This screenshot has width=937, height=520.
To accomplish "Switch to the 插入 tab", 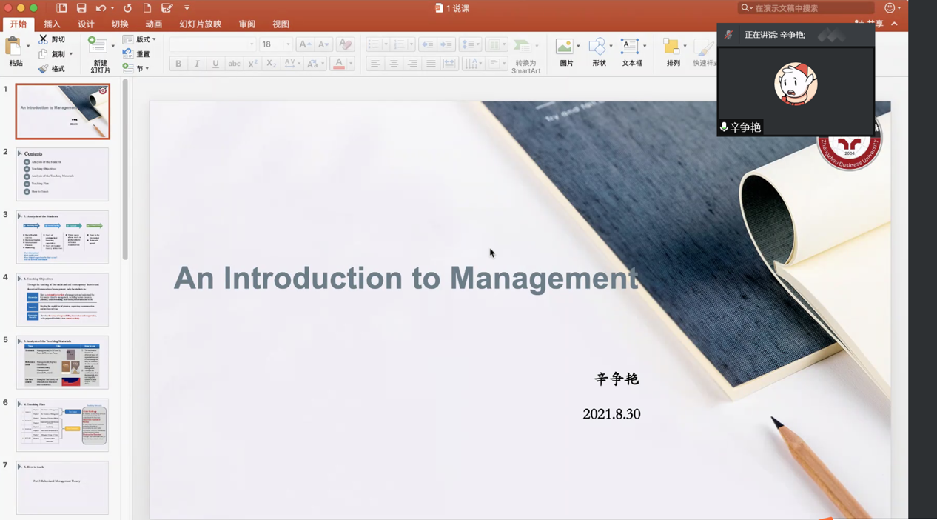I will click(x=52, y=24).
